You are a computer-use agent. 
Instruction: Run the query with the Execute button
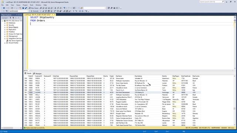point(34,11)
